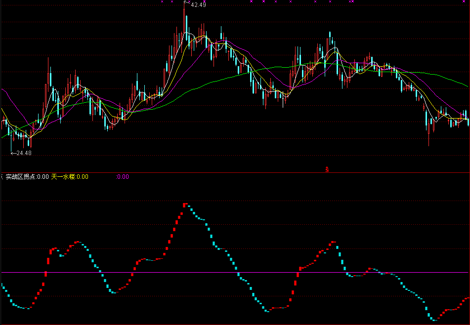The height and width of the screenshot is (325, 470).
Task: Click the yellow 天一水楼 indicator label
Action: 63,177
